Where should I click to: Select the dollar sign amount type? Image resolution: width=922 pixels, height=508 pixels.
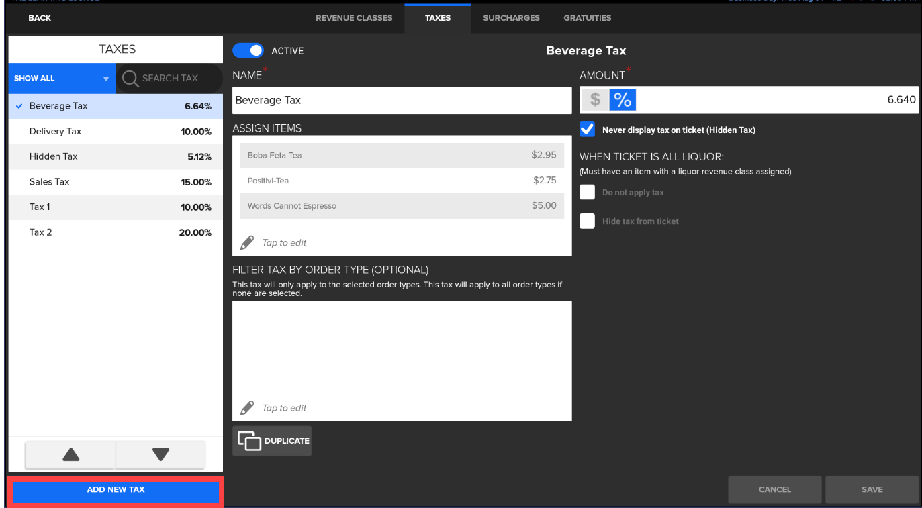595,99
